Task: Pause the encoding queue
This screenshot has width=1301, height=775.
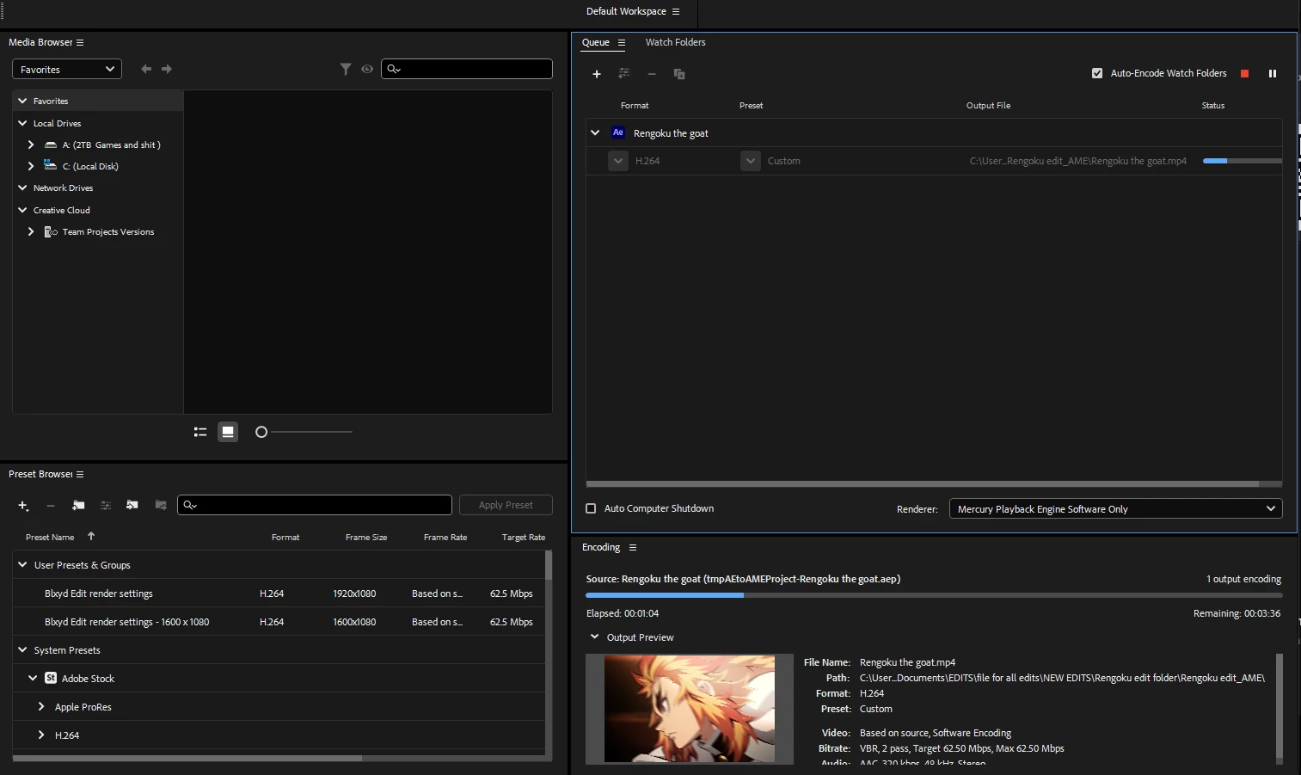Action: point(1273,74)
